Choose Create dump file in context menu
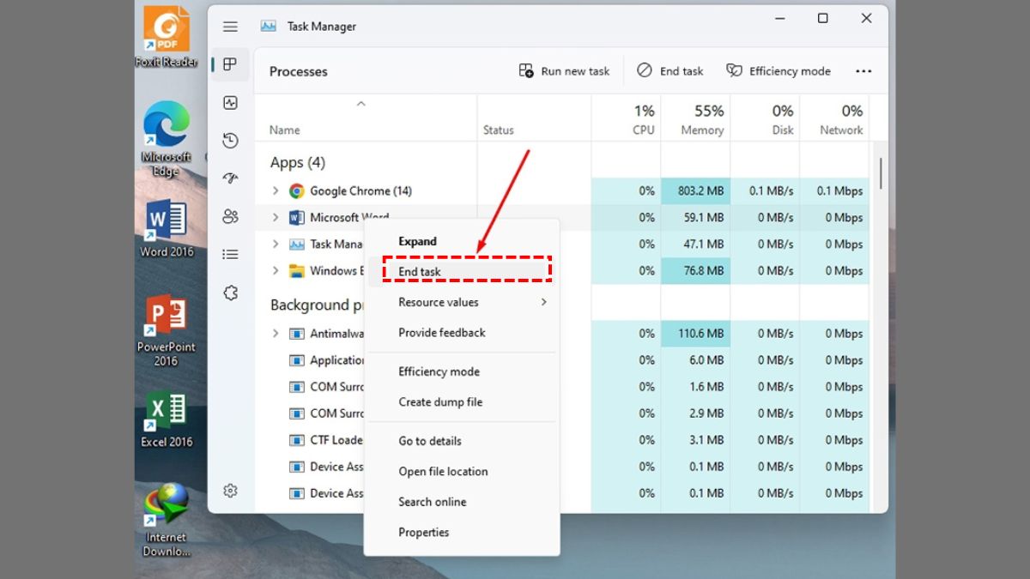Image resolution: width=1030 pixels, height=579 pixels. pyautogui.click(x=462, y=402)
